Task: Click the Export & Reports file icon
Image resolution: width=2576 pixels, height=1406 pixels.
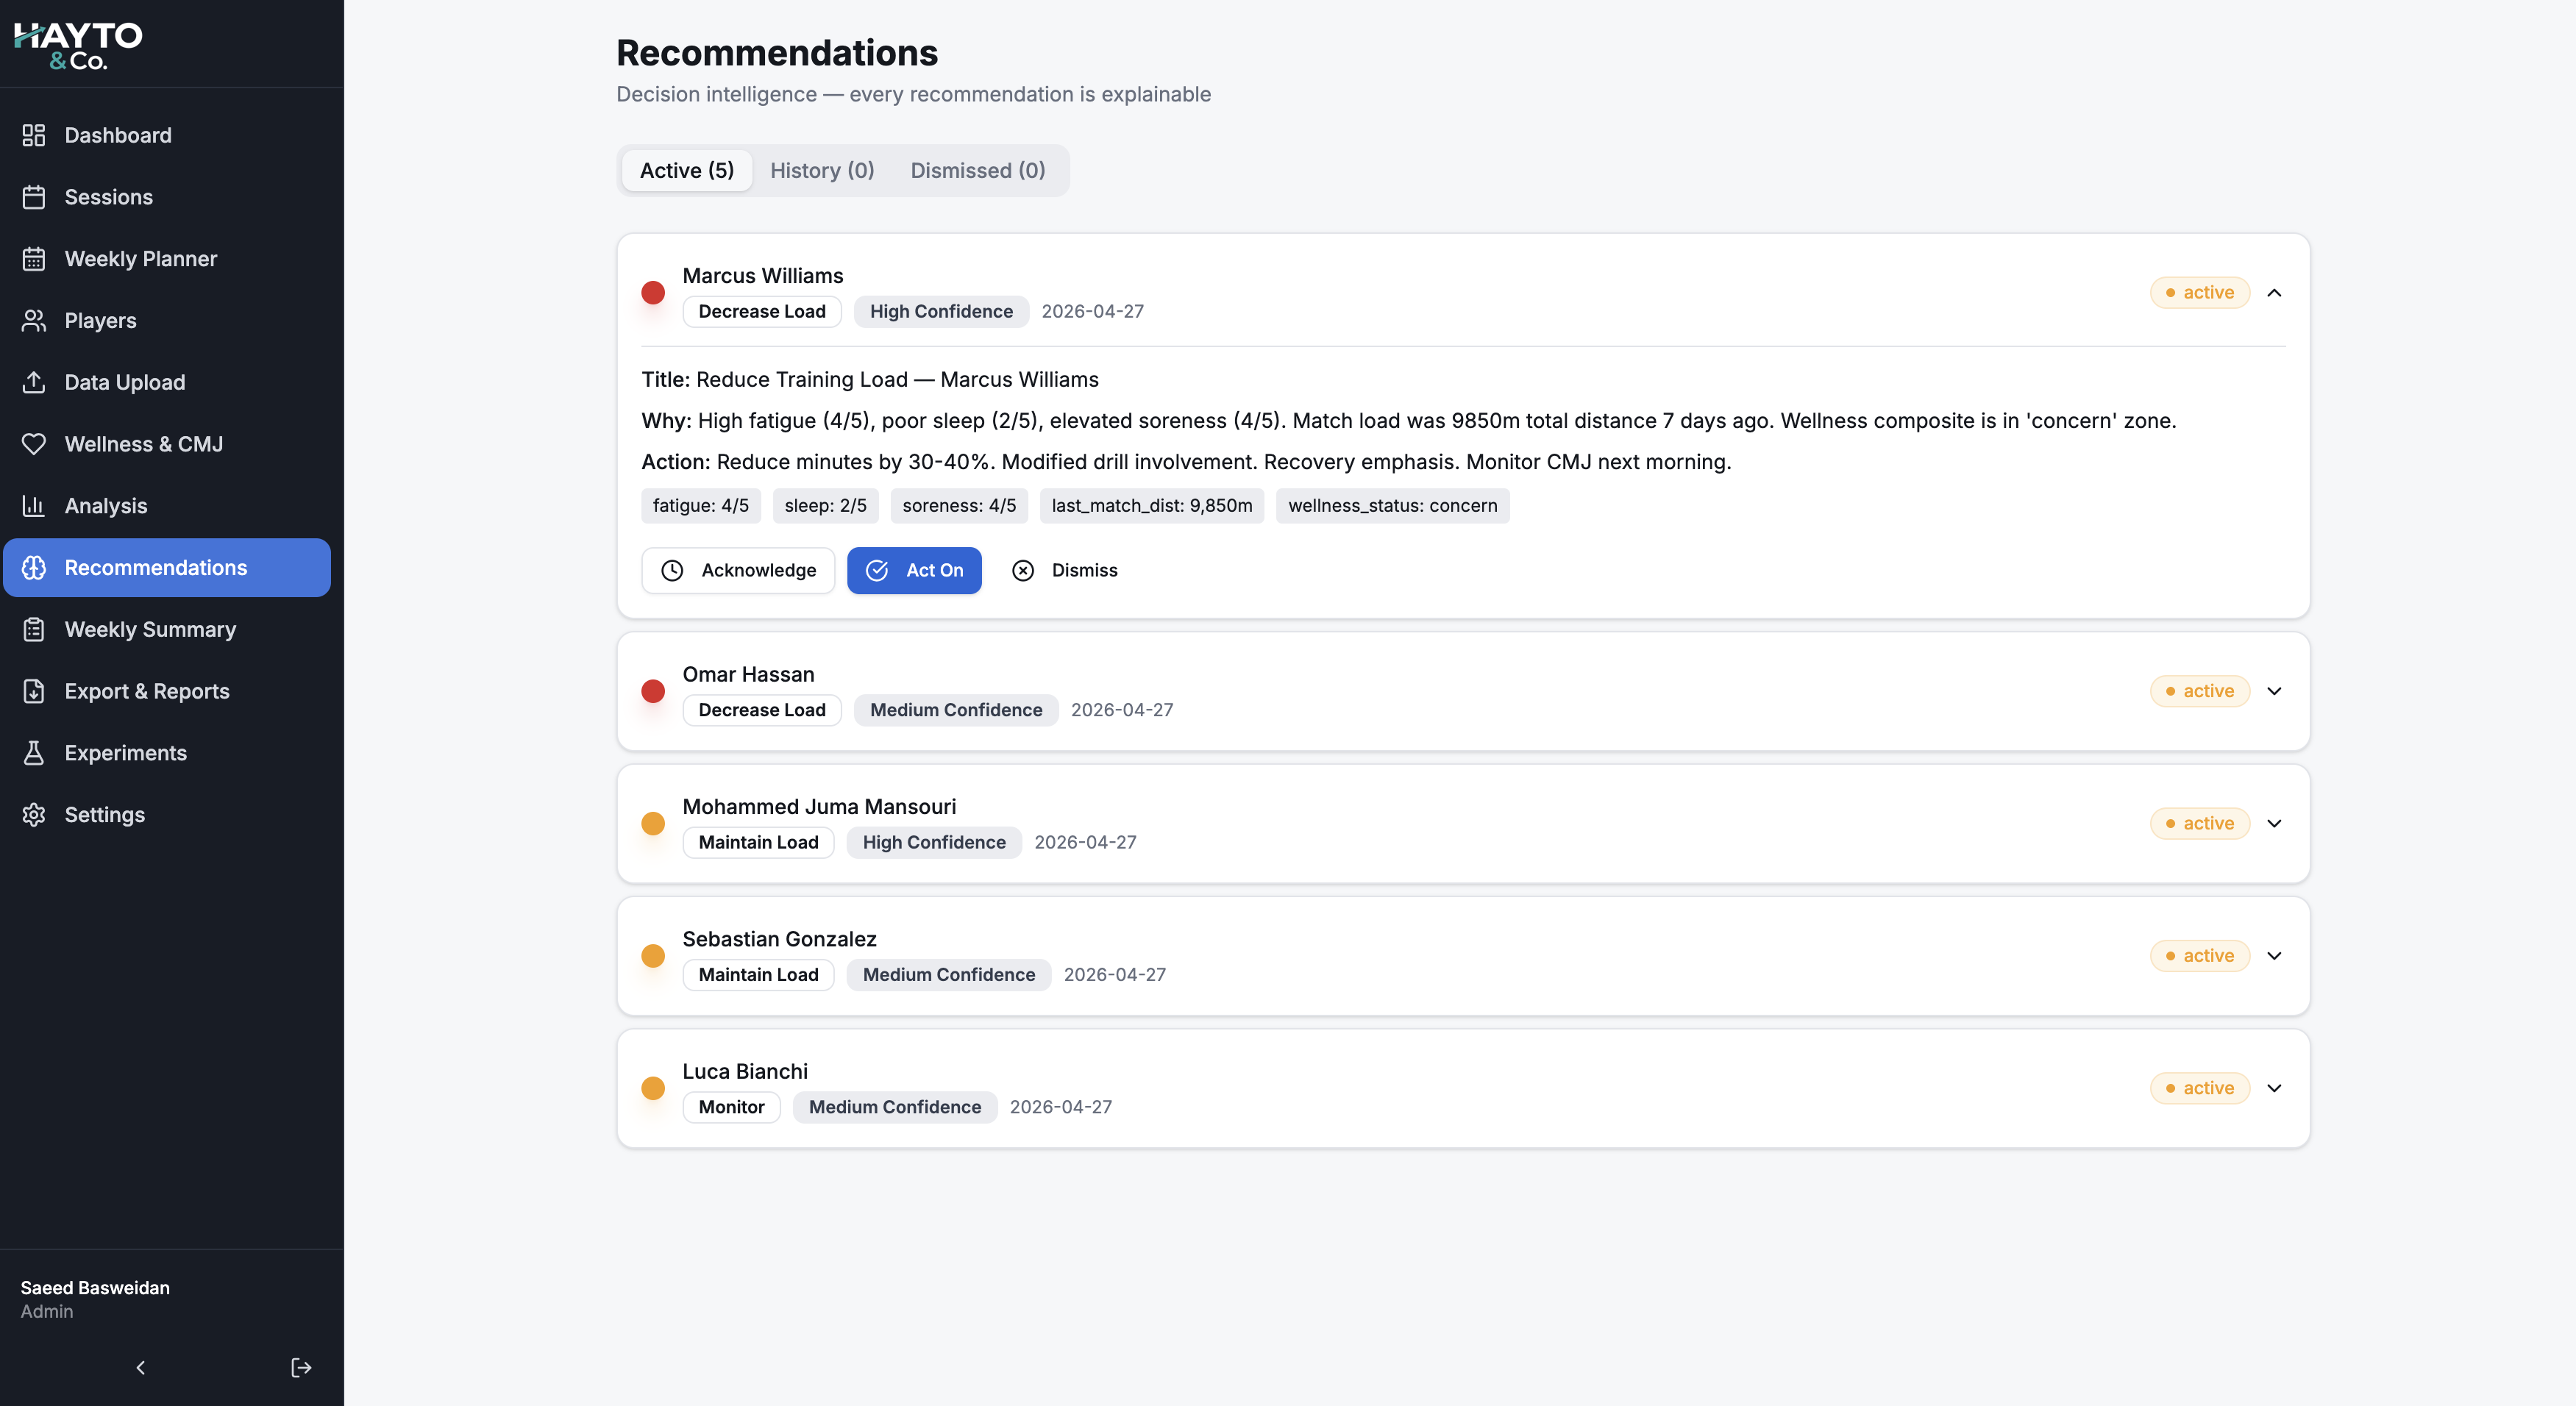Action: click(34, 691)
